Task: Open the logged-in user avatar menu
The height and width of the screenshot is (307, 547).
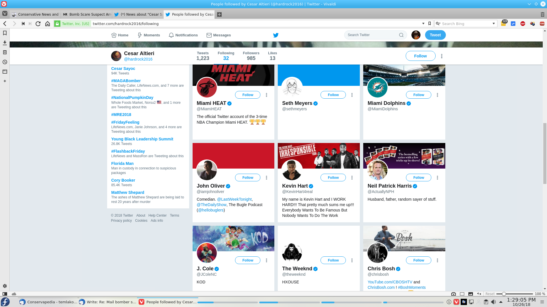Action: [x=416, y=35]
